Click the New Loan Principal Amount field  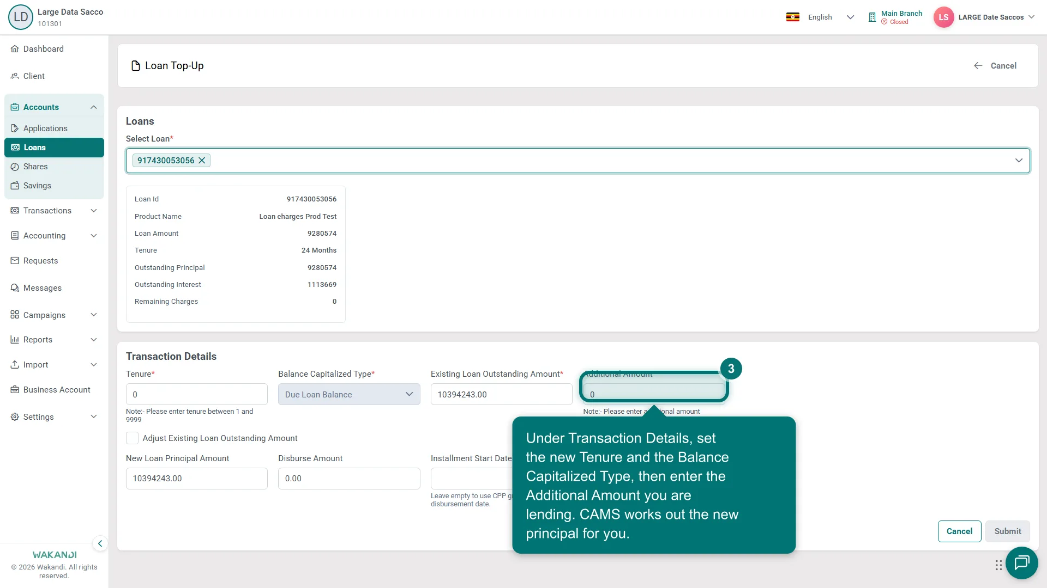click(x=196, y=479)
